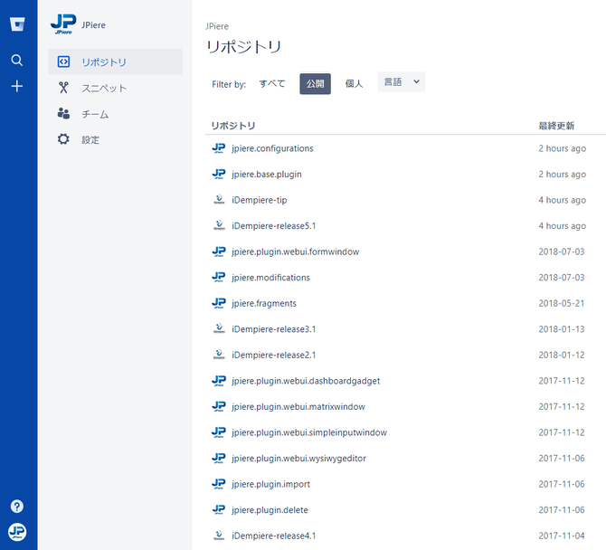
Task: Open search from the blue sidebar
Action: [x=16, y=61]
